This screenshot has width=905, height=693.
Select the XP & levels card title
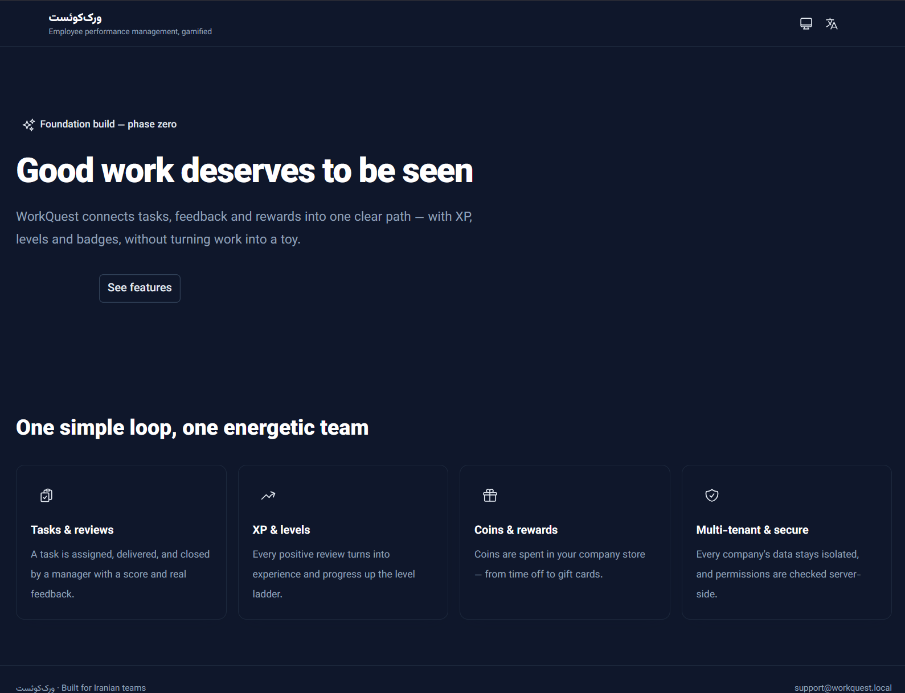tap(281, 530)
